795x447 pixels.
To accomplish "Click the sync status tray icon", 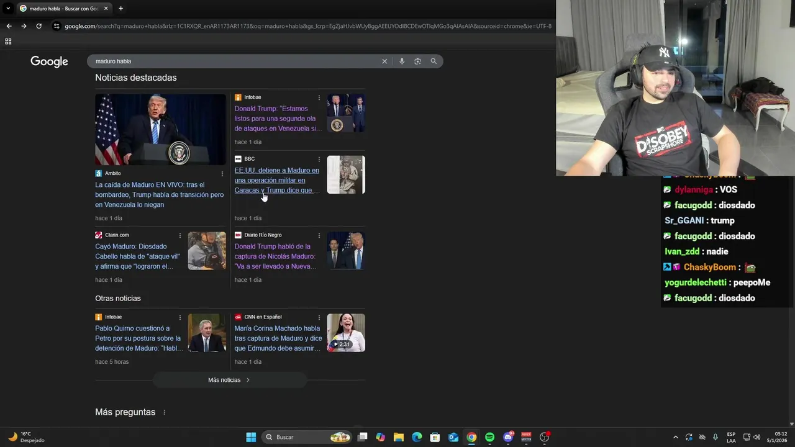I will click(x=689, y=437).
